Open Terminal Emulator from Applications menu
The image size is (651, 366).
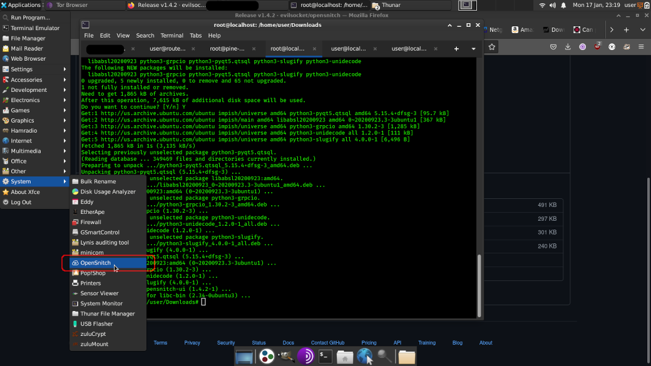(x=35, y=28)
